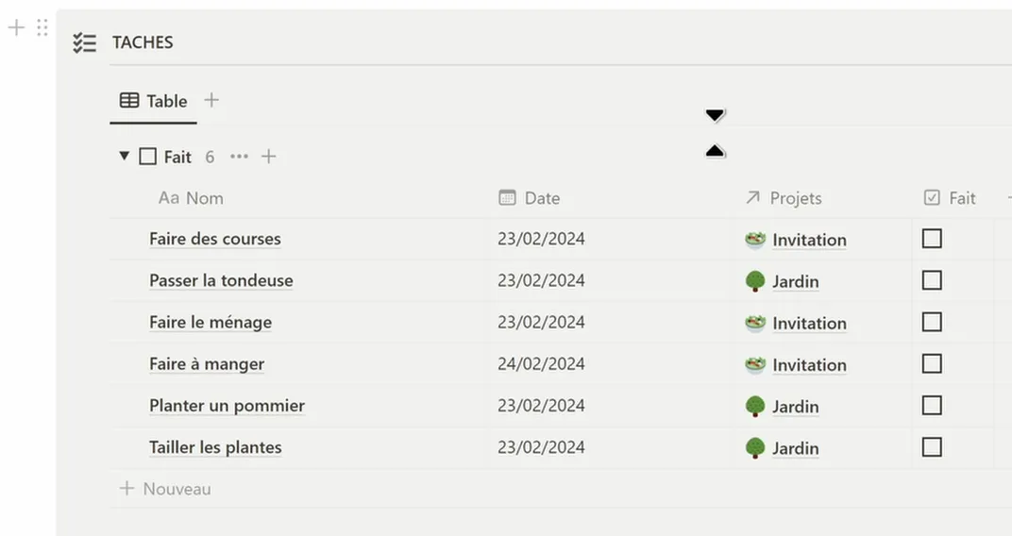Image resolution: width=1012 pixels, height=536 pixels.
Task: Open the Jardin project link on Planter un pommier
Action: 795,407
